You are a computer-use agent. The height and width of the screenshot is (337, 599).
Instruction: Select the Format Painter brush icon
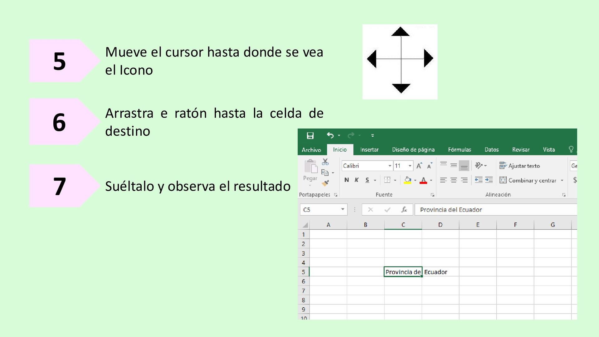click(325, 183)
